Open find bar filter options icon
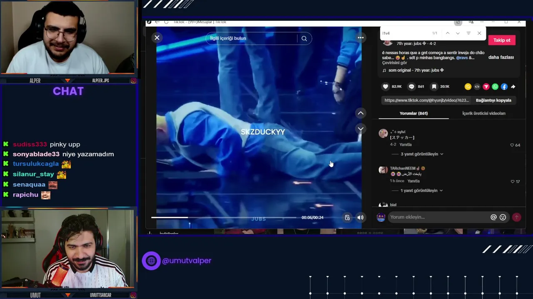The width and height of the screenshot is (533, 299). tap(468, 33)
